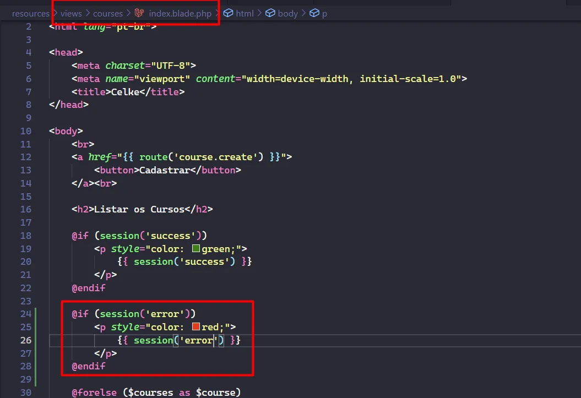Open the body element breadcrumb
This screenshot has width=581, height=398.
coord(287,13)
